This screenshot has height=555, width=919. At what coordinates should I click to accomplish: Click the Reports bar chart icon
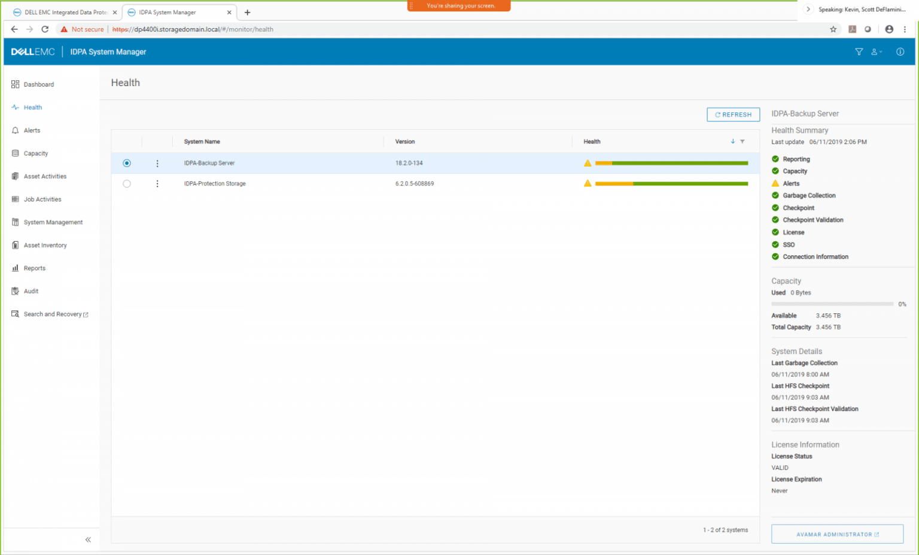pos(16,268)
